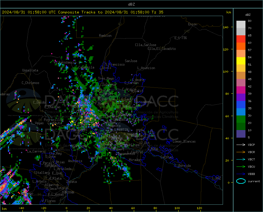Click the Villavicencio map label
The height and width of the screenshot is (212, 263).
65,62
